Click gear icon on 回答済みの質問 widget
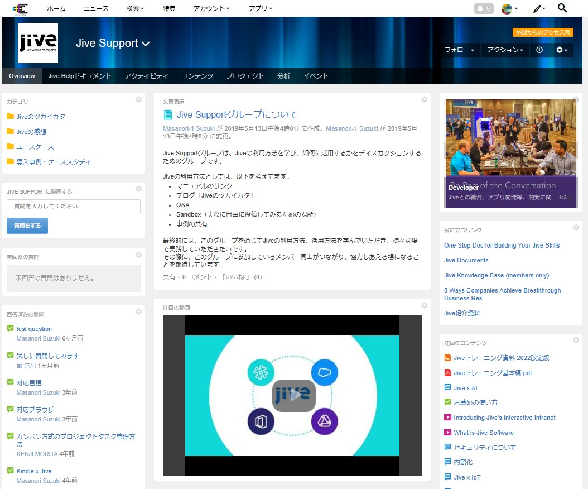The height and width of the screenshot is (489, 588). 139,312
